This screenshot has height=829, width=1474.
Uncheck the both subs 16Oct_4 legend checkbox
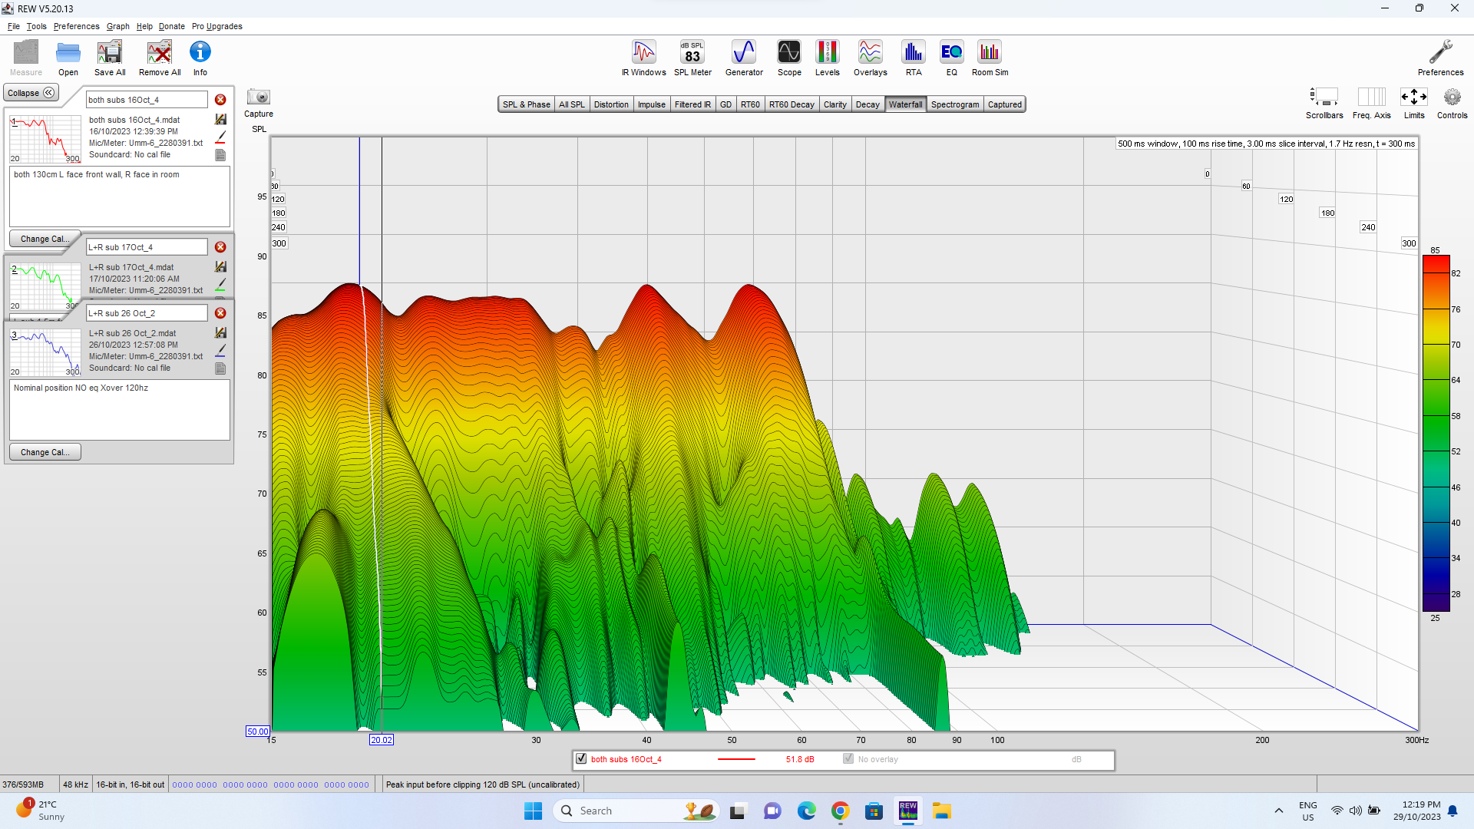click(581, 759)
